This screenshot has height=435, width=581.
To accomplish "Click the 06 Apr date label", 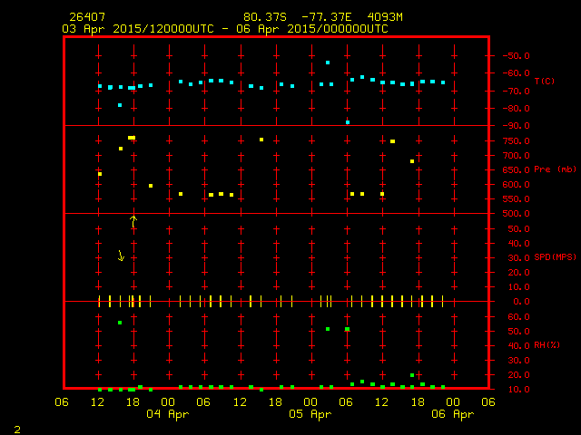I will coord(452,414).
